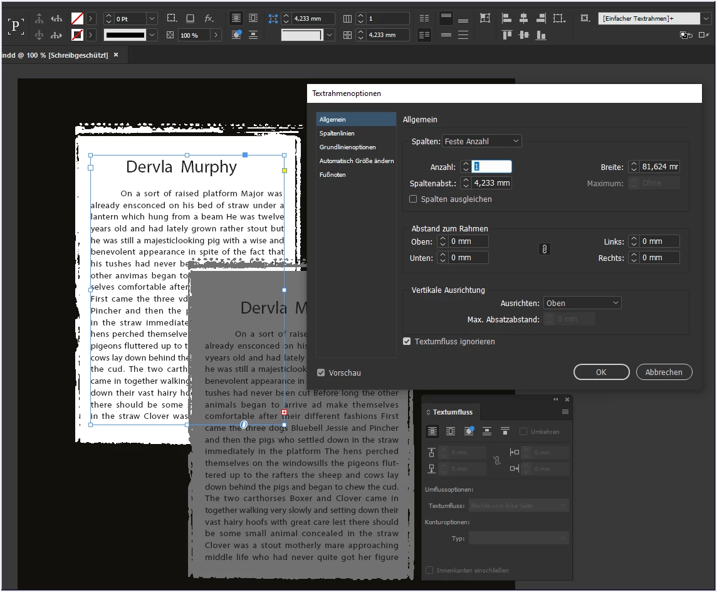The width and height of the screenshot is (717, 592).
Task: Click the Spaltenabst. value field
Action: [x=491, y=183]
